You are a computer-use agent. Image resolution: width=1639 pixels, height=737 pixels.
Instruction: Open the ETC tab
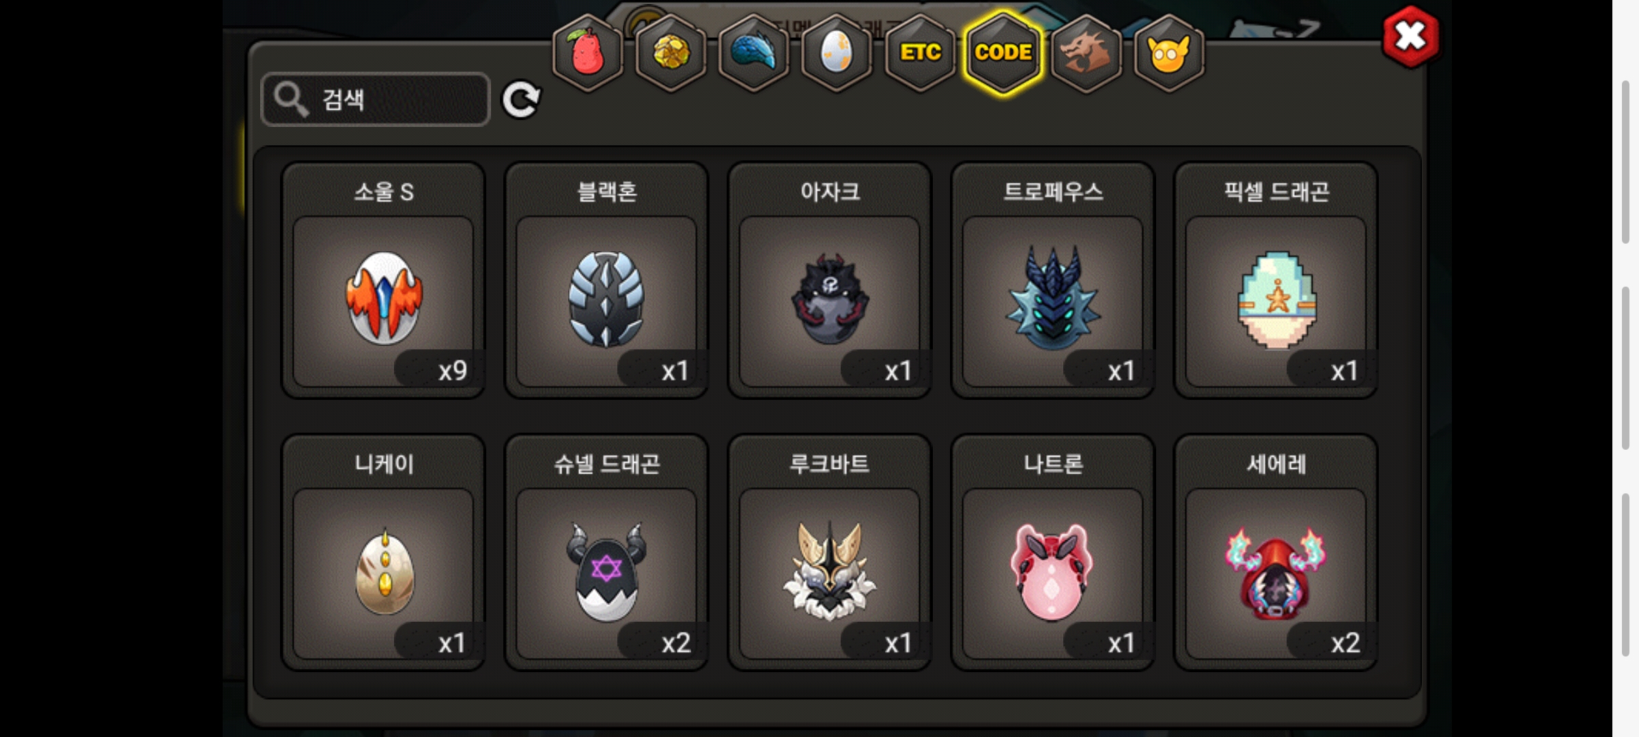920,53
